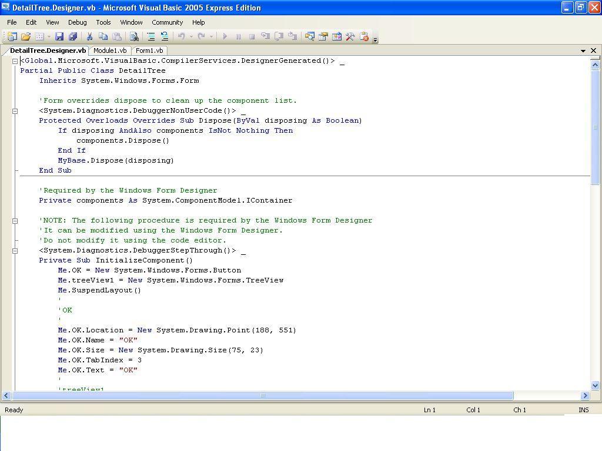Open the Debug menu

pos(78,22)
